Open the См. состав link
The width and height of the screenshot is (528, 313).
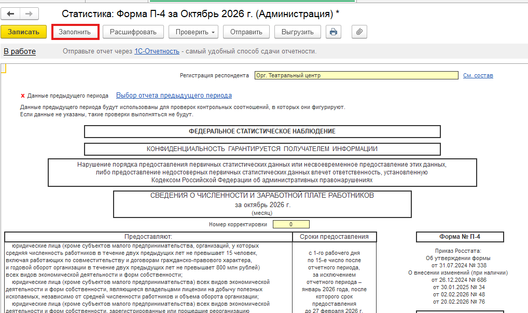(x=478, y=75)
